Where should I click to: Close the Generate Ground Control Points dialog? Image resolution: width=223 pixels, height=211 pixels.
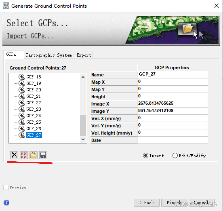coord(217,6)
